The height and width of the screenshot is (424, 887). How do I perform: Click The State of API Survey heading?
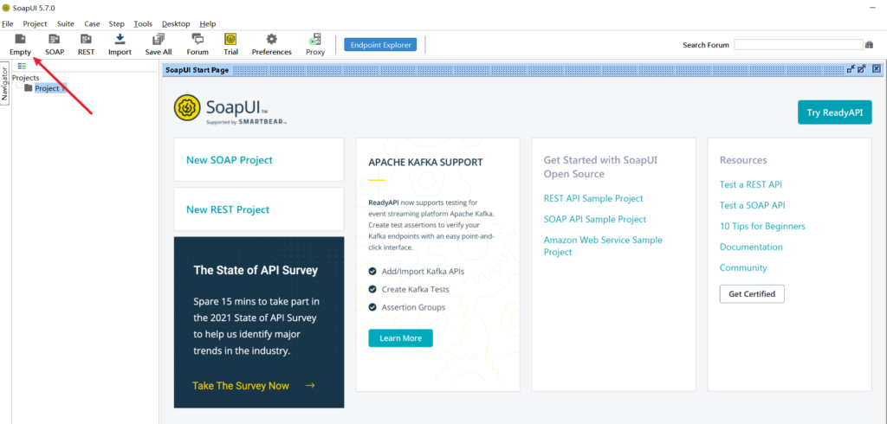(256, 270)
